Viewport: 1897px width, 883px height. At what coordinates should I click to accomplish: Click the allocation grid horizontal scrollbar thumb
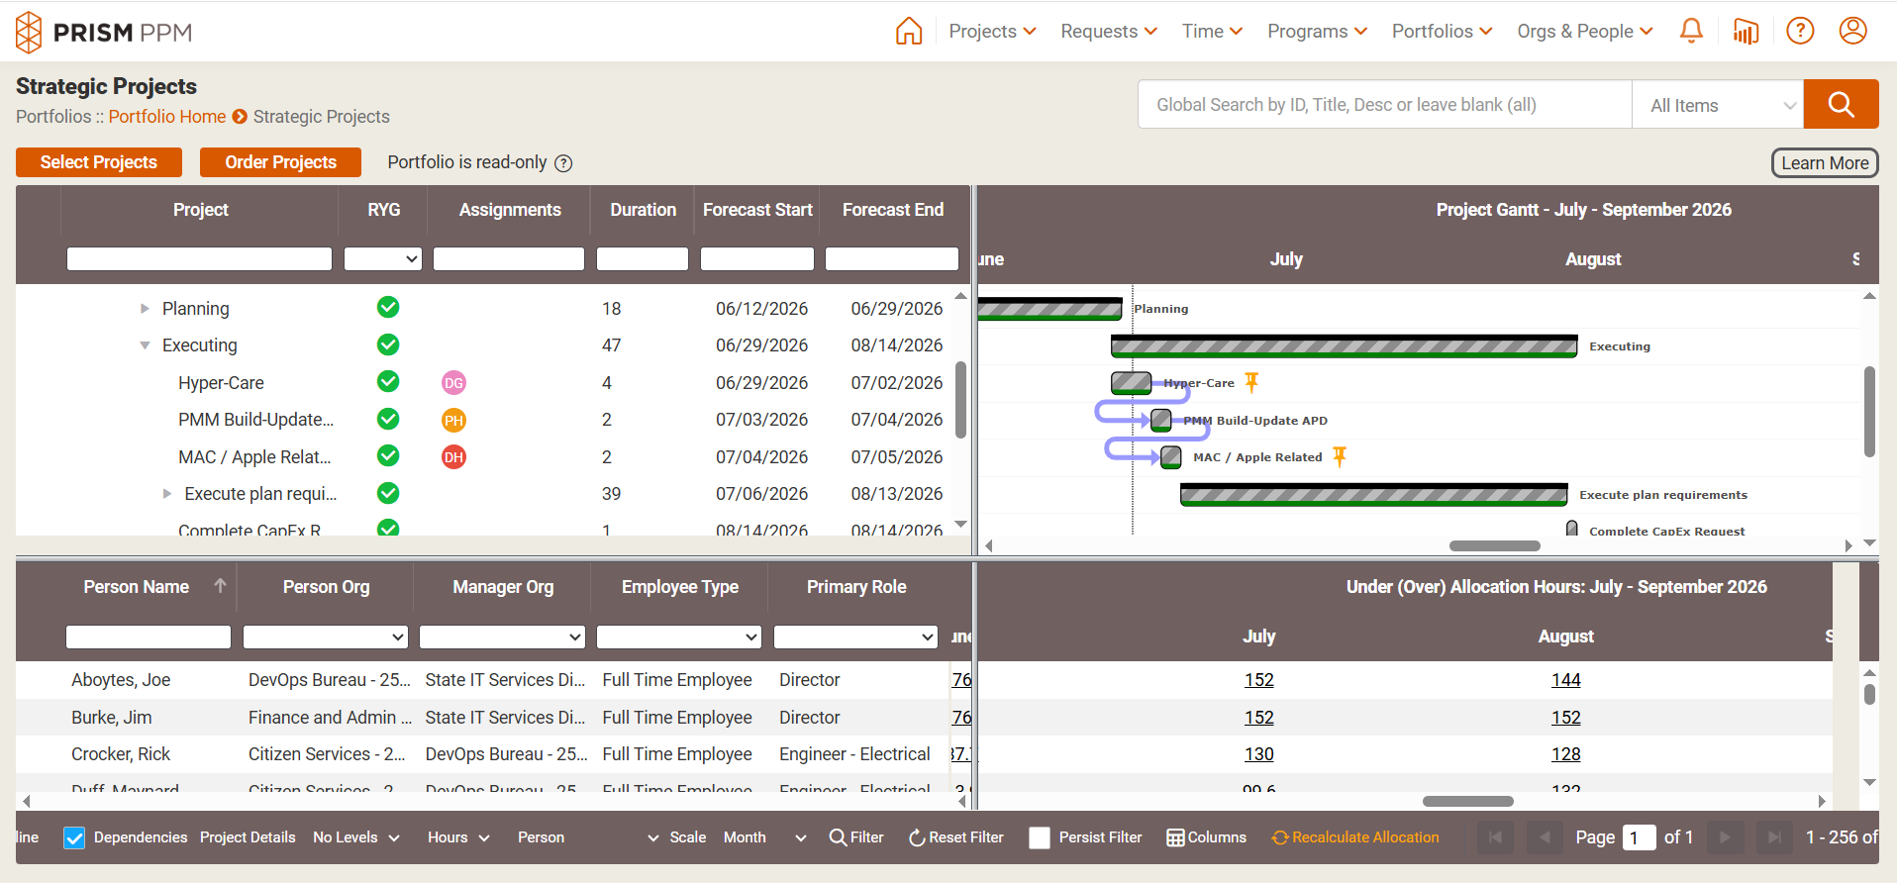[x=1467, y=801]
